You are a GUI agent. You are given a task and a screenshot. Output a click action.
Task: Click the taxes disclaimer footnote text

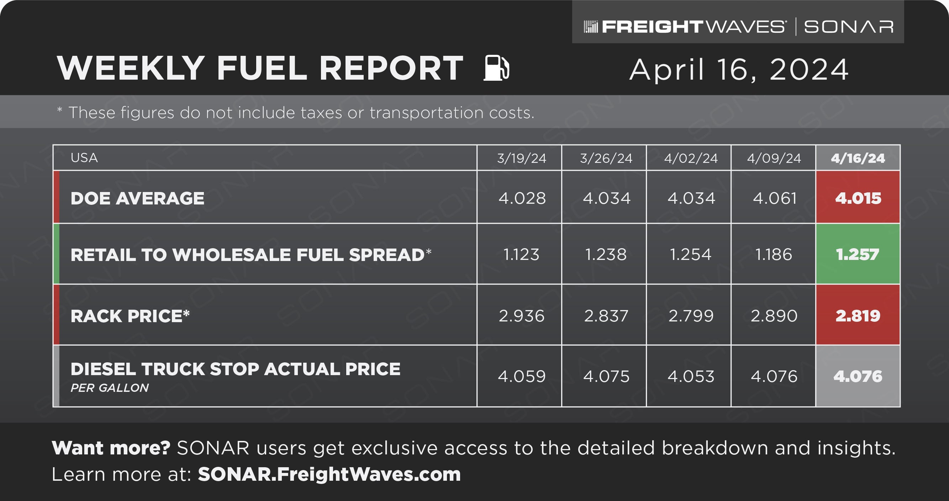[x=295, y=113]
